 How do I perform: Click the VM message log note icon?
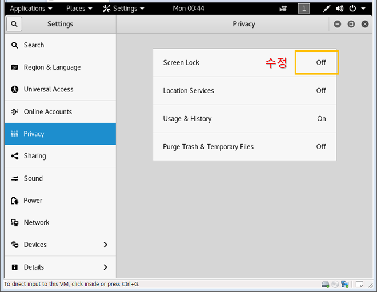pyautogui.click(x=359, y=285)
